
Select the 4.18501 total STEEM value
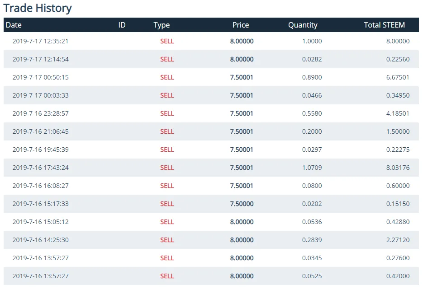coord(398,113)
